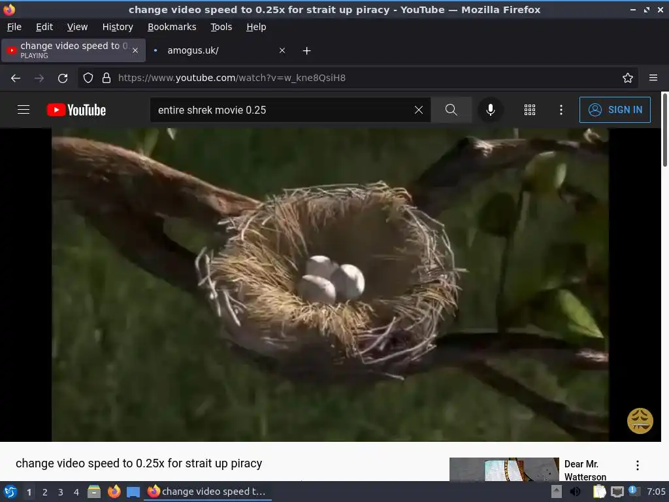This screenshot has width=669, height=502.
Task: Click the emoji face video overlay
Action: point(640,421)
